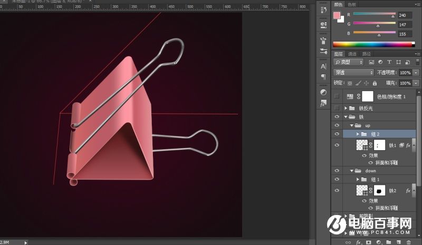Image resolution: width=422 pixels, height=245 pixels.
Task: Collapse the 铁 group triangle
Action: (346, 117)
